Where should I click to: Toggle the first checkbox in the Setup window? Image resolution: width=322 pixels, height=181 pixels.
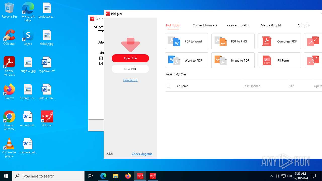(x=101, y=58)
